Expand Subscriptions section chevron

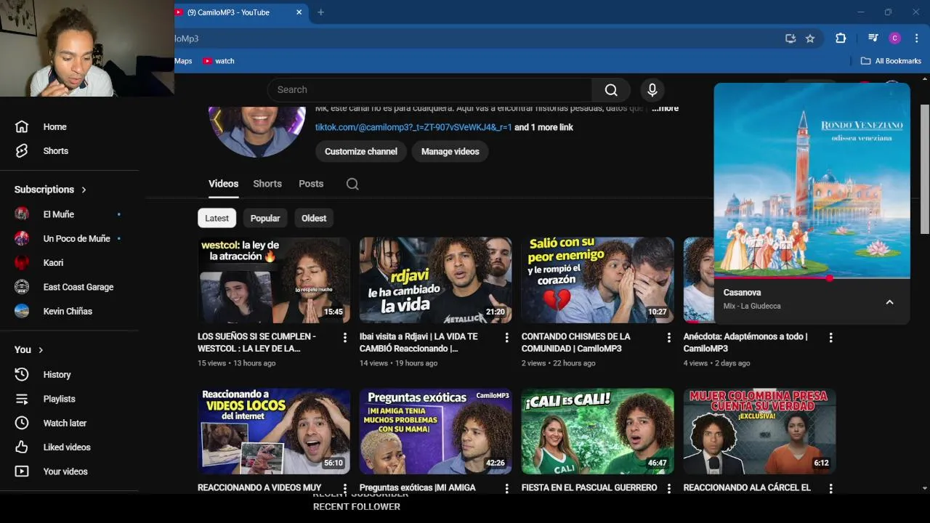point(84,190)
